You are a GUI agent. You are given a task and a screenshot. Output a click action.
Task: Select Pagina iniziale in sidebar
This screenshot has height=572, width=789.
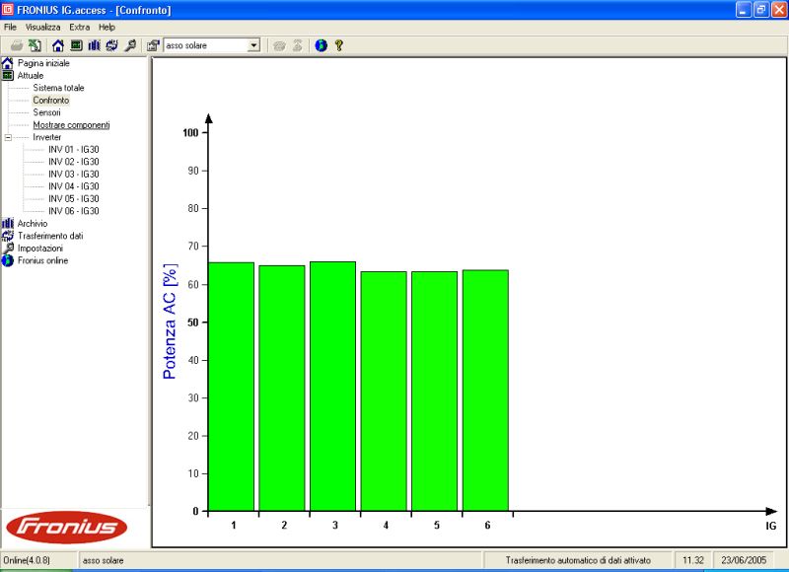click(x=43, y=63)
